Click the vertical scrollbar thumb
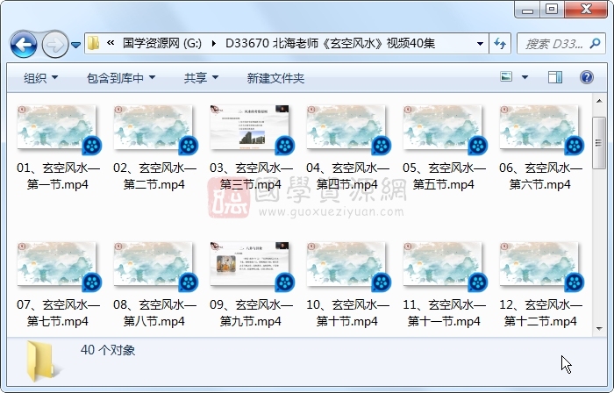 coord(599,143)
